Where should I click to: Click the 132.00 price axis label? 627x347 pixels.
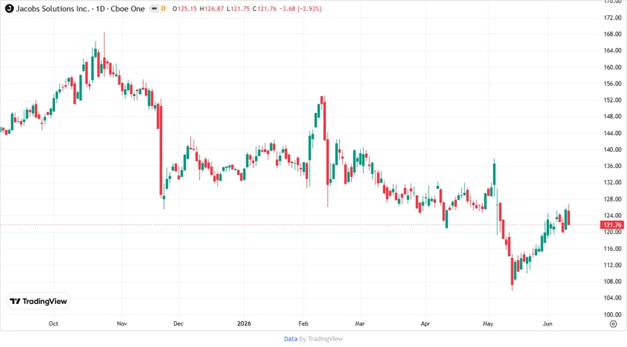click(x=612, y=183)
